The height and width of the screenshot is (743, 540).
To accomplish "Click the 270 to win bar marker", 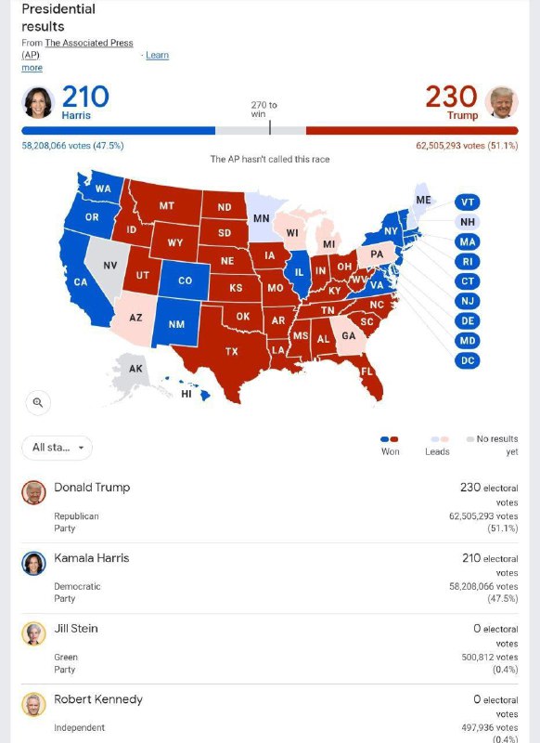I will tap(270, 127).
